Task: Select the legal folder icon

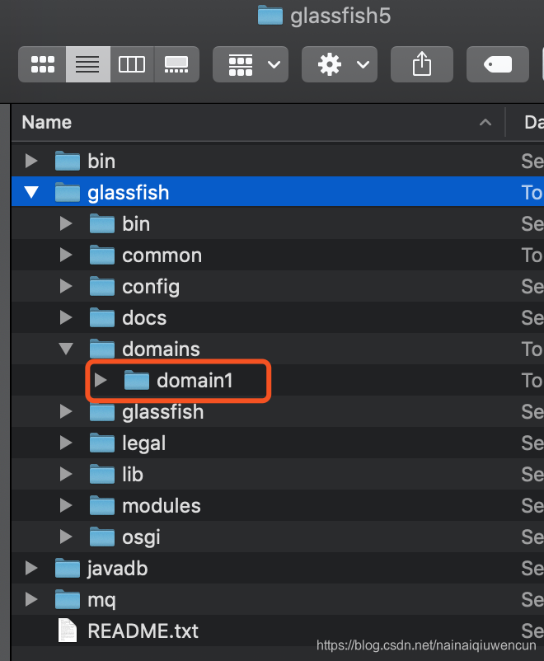Action: click(102, 443)
